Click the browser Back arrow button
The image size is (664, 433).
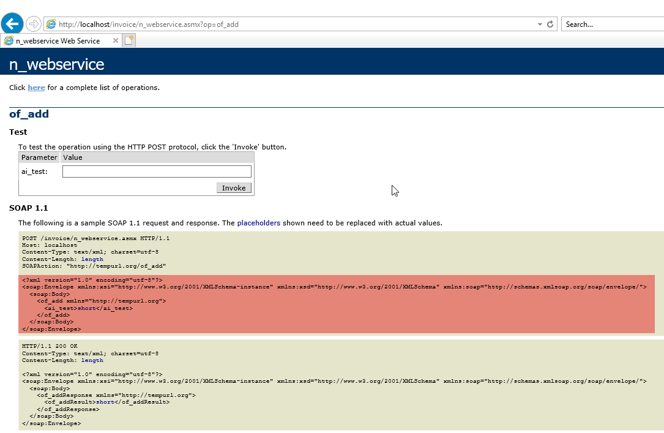pos(12,24)
